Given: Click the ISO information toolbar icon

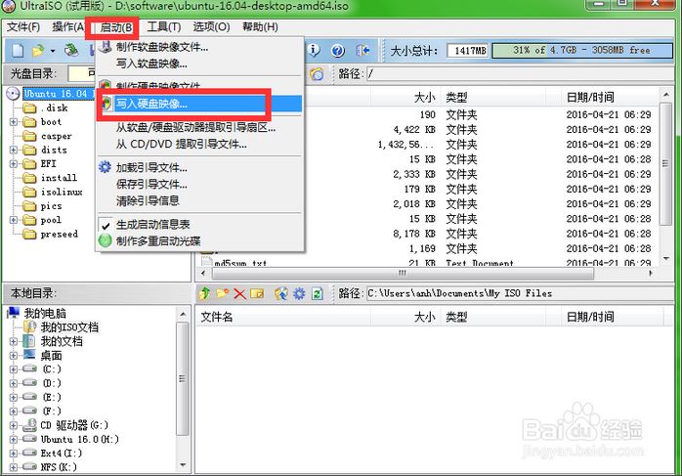Looking at the screenshot, I should point(314,51).
